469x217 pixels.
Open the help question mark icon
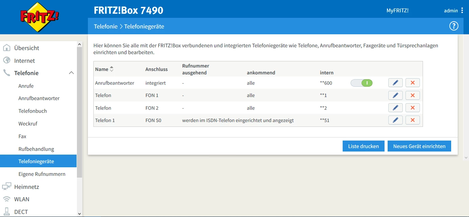tap(454, 26)
